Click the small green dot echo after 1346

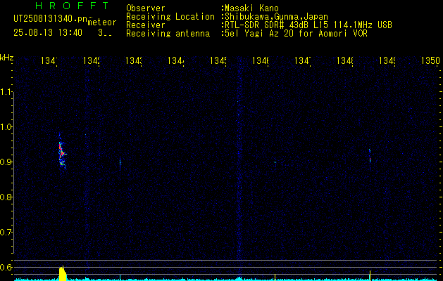click(x=275, y=162)
